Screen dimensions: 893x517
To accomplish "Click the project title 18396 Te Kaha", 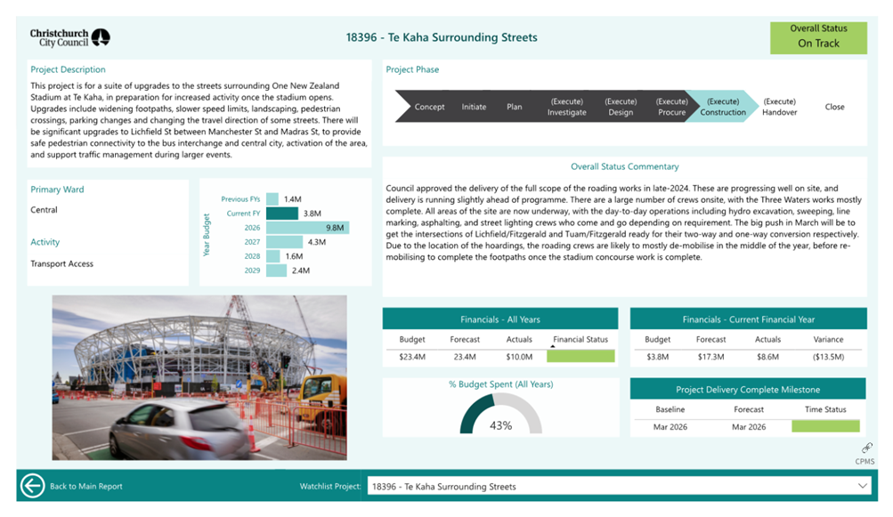I will click(442, 37).
